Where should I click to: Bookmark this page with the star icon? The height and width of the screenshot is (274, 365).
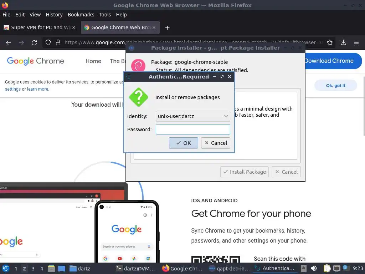tap(330, 43)
